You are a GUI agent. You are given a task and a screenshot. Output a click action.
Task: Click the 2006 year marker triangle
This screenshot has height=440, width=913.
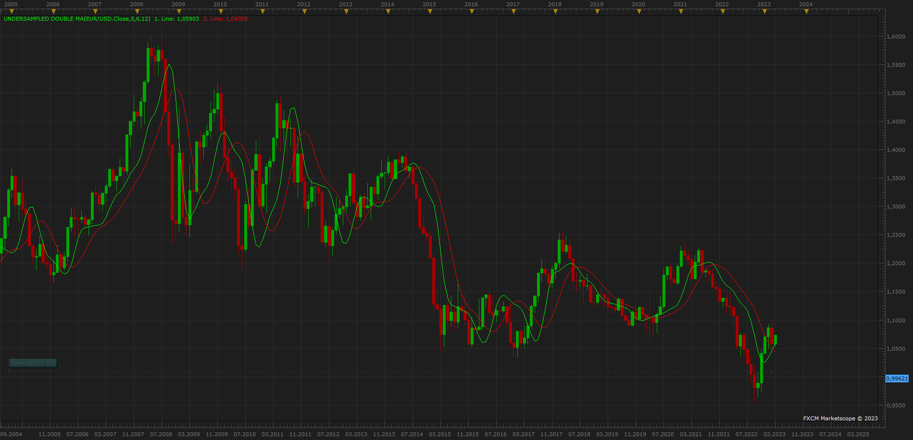[53, 12]
